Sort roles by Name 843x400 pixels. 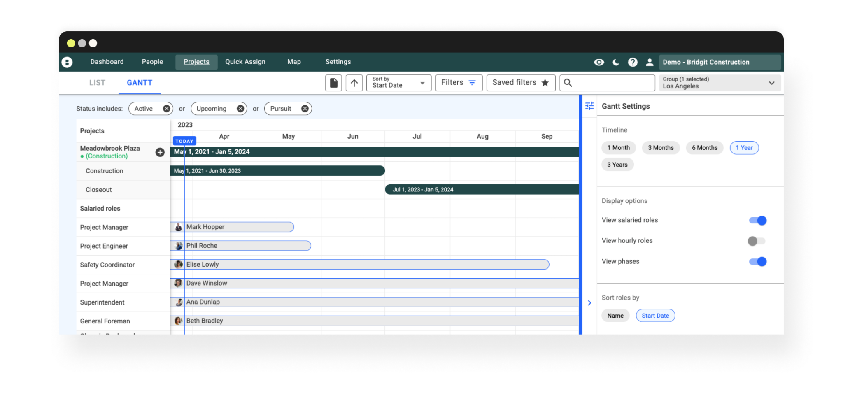(615, 316)
